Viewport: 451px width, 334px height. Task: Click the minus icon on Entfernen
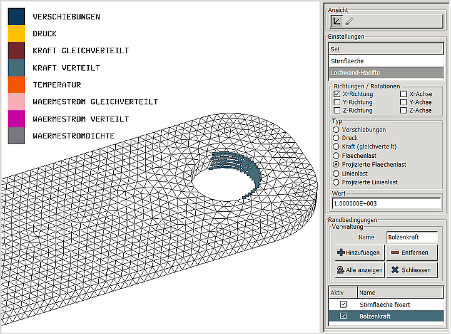[395, 253]
